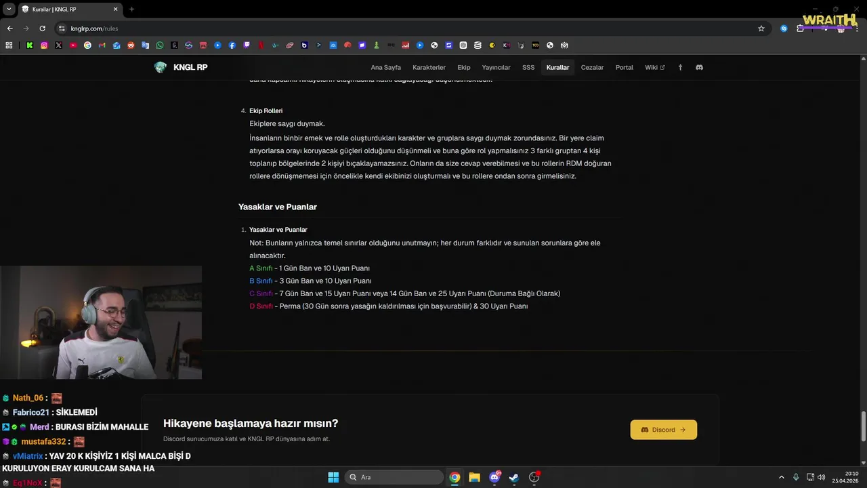Open the Reddit bookmark icon

pyautogui.click(x=131, y=45)
